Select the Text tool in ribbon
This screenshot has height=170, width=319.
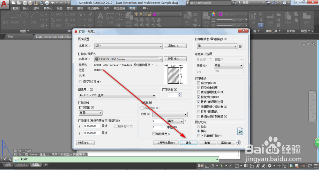(100, 18)
